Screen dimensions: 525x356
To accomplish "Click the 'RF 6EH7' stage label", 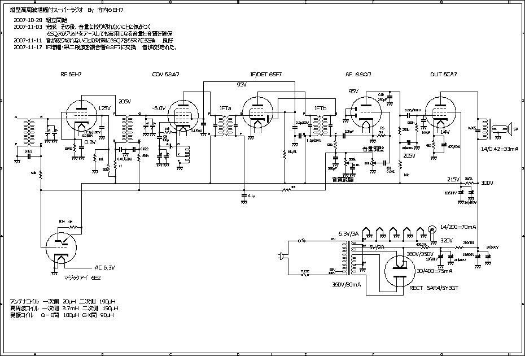I will [x=70, y=75].
